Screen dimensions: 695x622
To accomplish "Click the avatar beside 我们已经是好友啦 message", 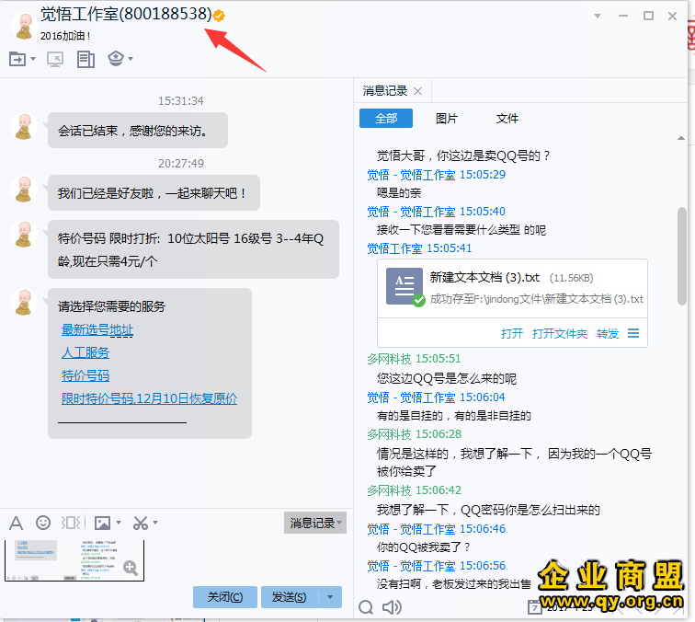I will click(x=24, y=189).
